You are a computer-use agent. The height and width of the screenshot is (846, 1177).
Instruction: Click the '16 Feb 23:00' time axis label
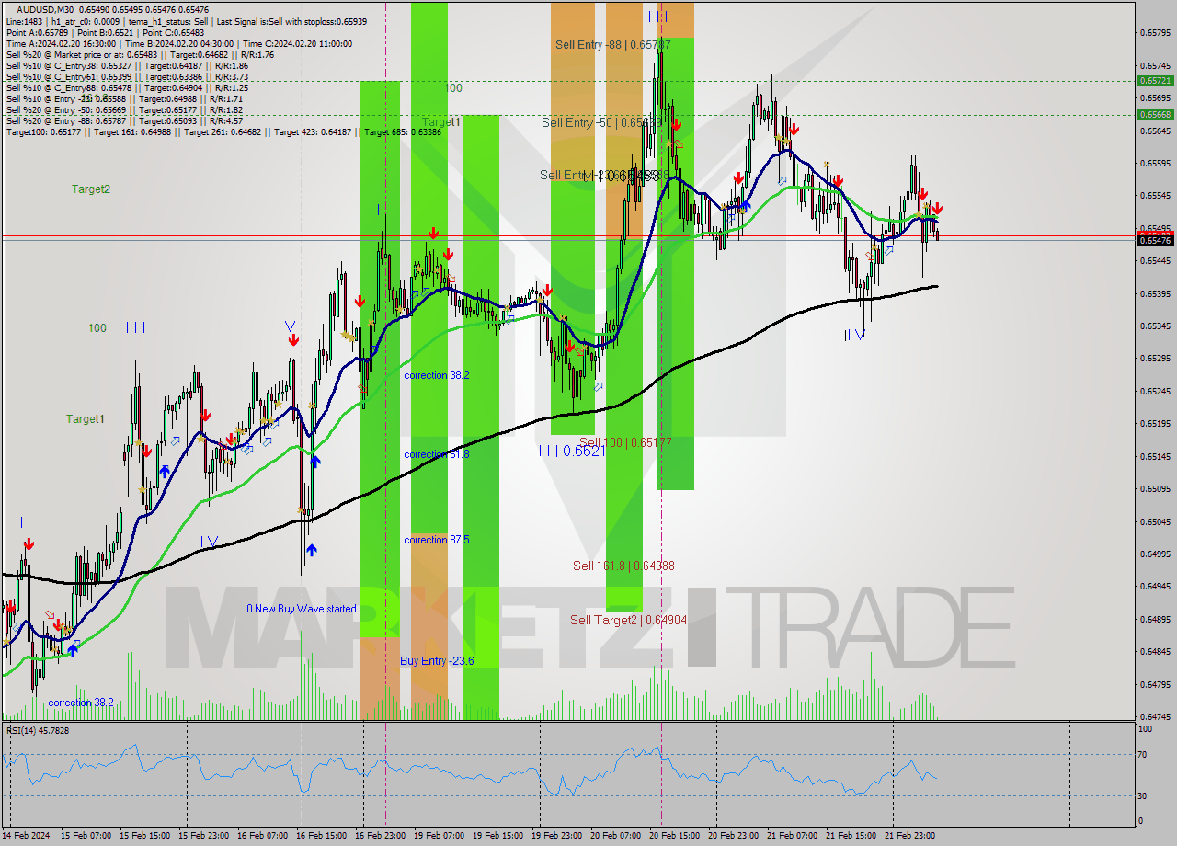tap(379, 836)
